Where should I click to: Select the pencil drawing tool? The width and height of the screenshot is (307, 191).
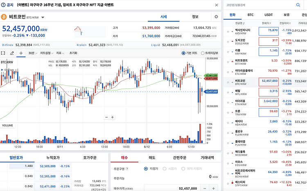(x=12, y=53)
